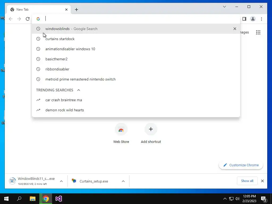Open the Chrome three-dot menu

261,19
